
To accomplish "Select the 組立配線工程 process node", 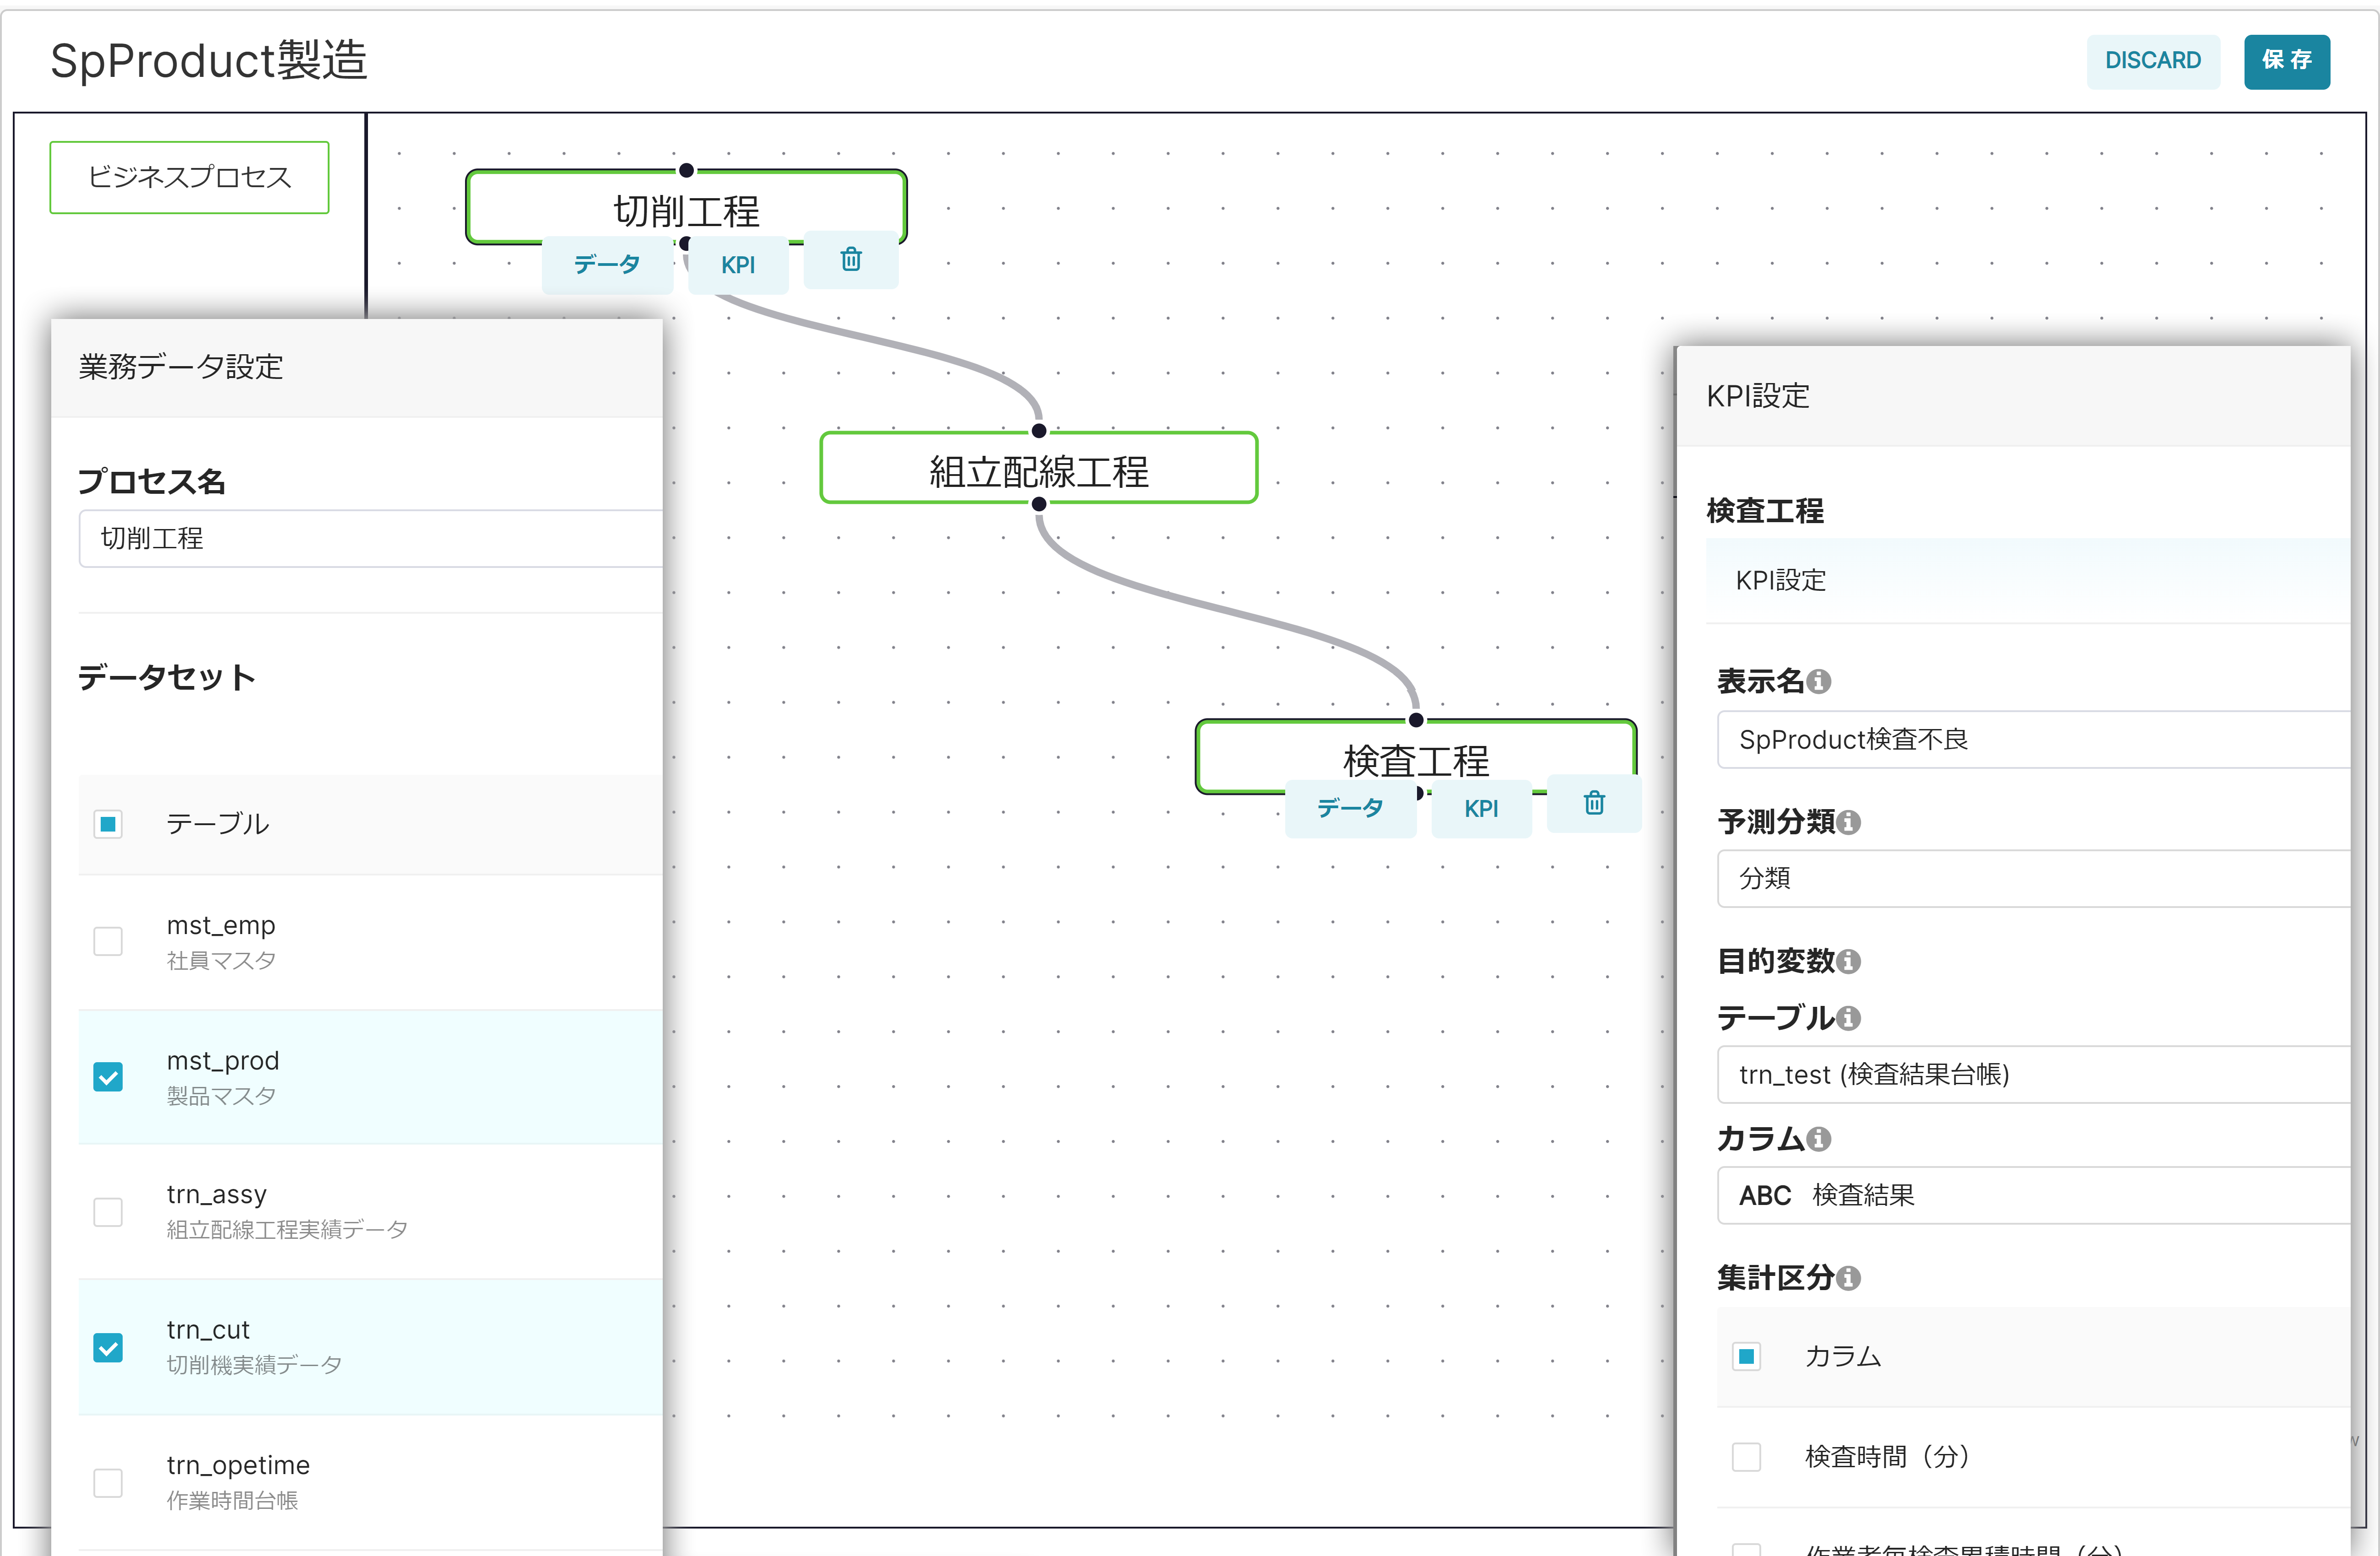I will tap(1039, 468).
